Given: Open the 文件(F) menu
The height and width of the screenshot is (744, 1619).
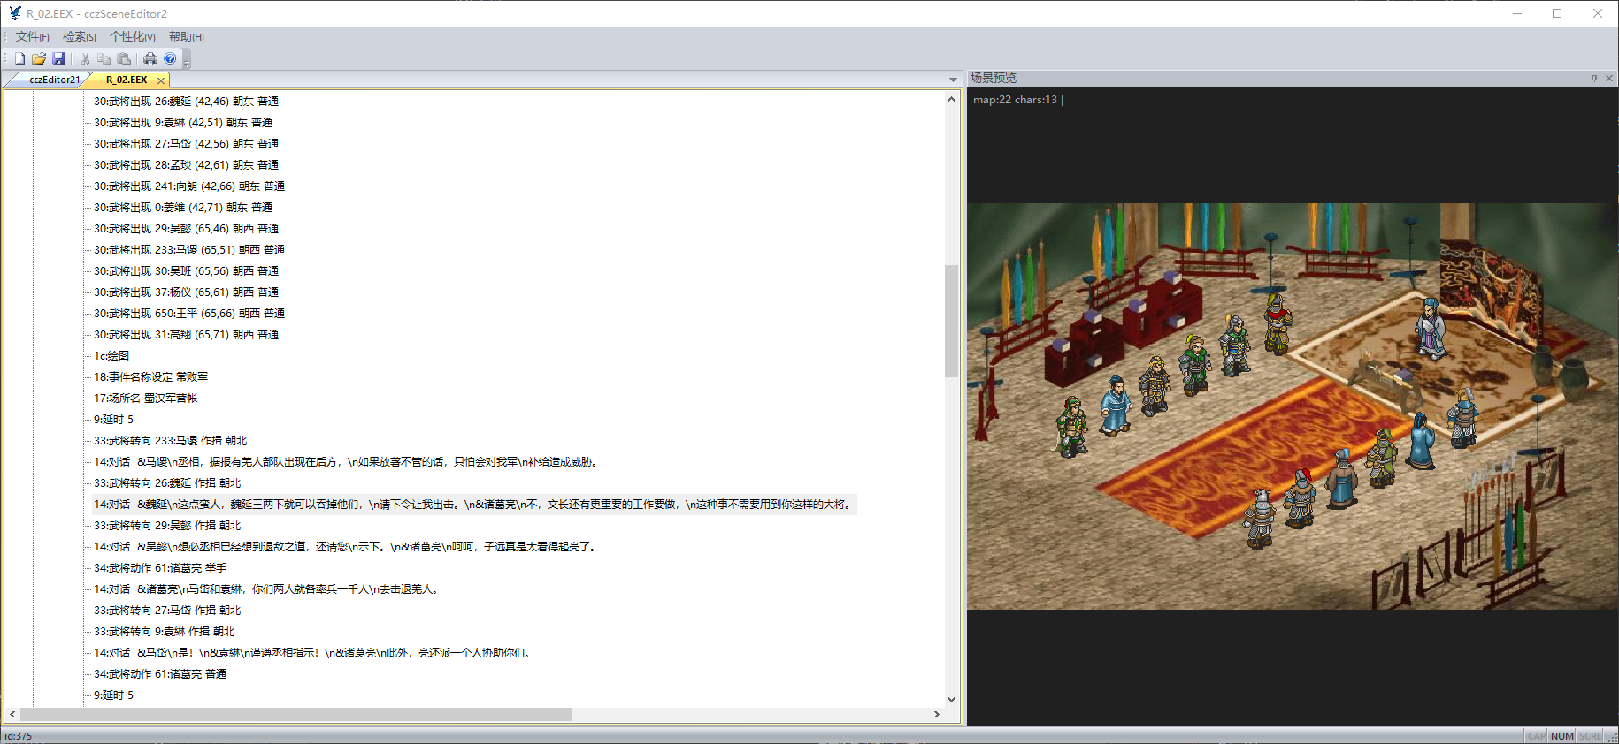Looking at the screenshot, I should coord(33,37).
